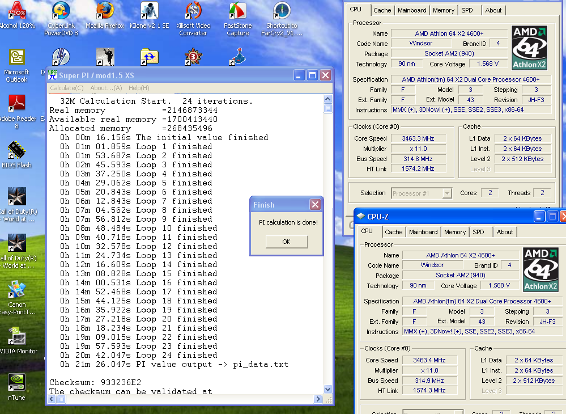Click the AMD Athlon X2 logo in front CPU-Z window
The width and height of the screenshot is (566, 414).
coord(541,269)
